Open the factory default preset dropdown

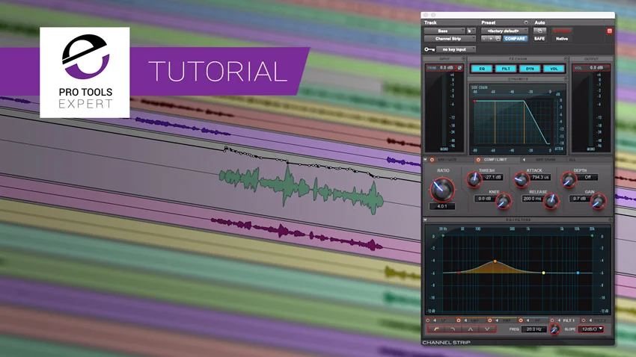pos(504,31)
